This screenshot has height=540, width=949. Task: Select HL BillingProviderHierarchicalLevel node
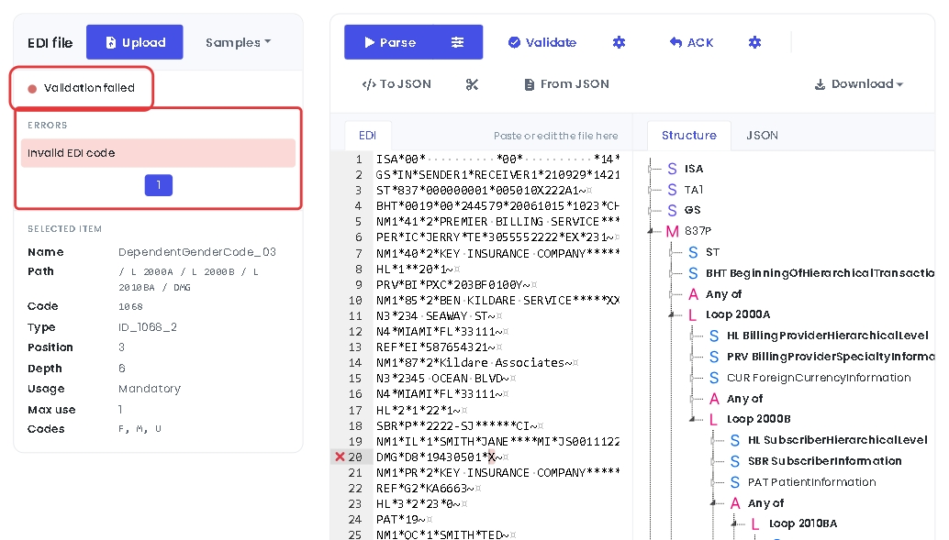(827, 336)
